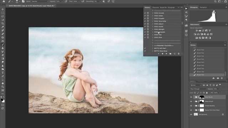Select the Water Brush layer name

pyautogui.click(x=209, y=101)
